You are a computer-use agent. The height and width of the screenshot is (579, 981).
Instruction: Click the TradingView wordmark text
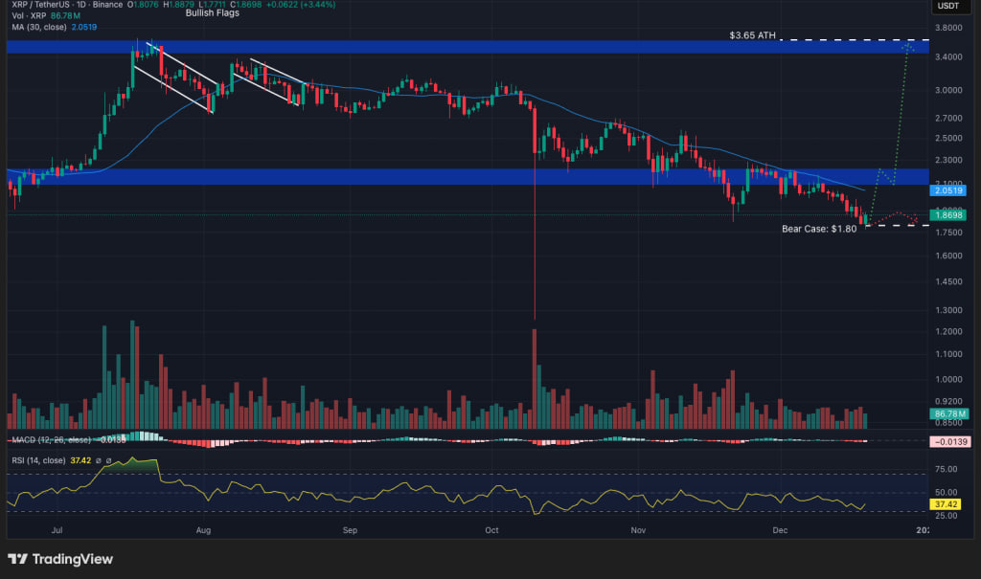point(73,559)
